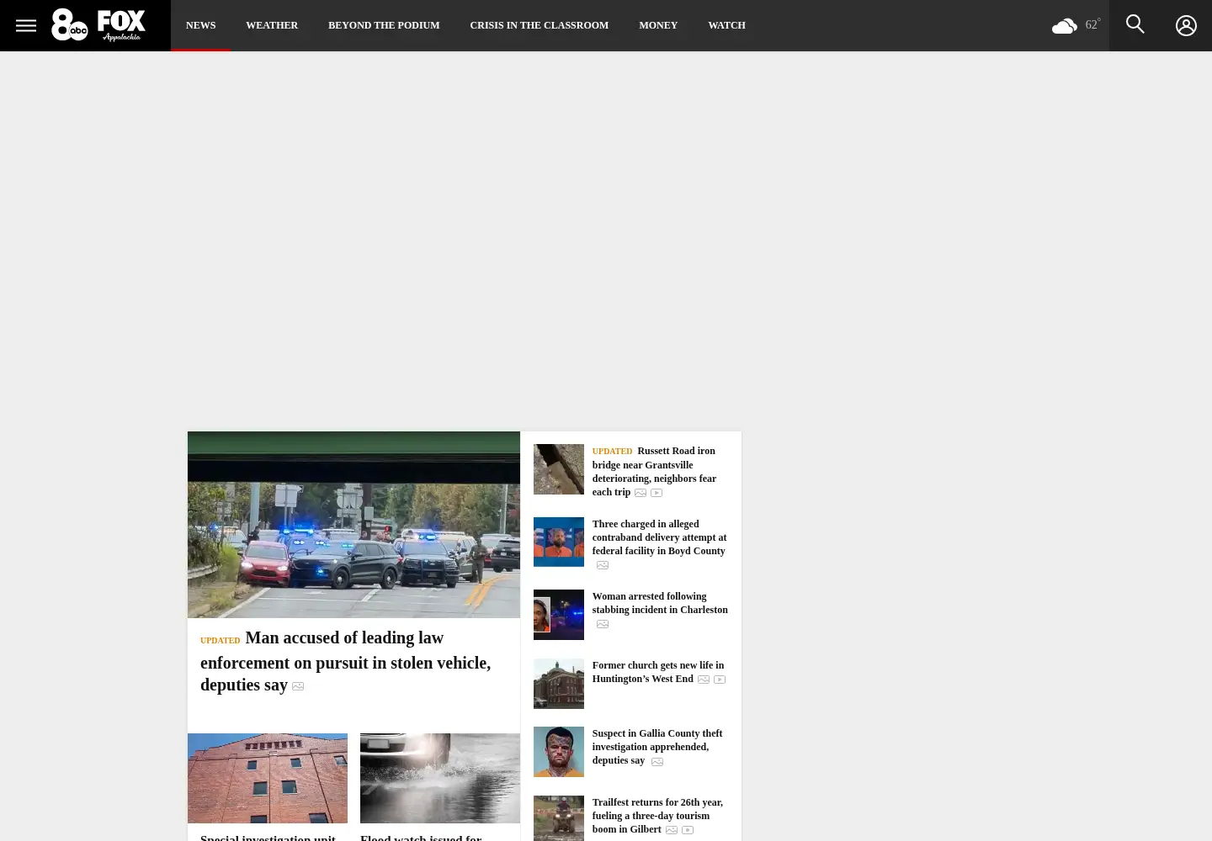The image size is (1212, 841).
Task: Open Beyond the Podium section
Action: point(384,25)
